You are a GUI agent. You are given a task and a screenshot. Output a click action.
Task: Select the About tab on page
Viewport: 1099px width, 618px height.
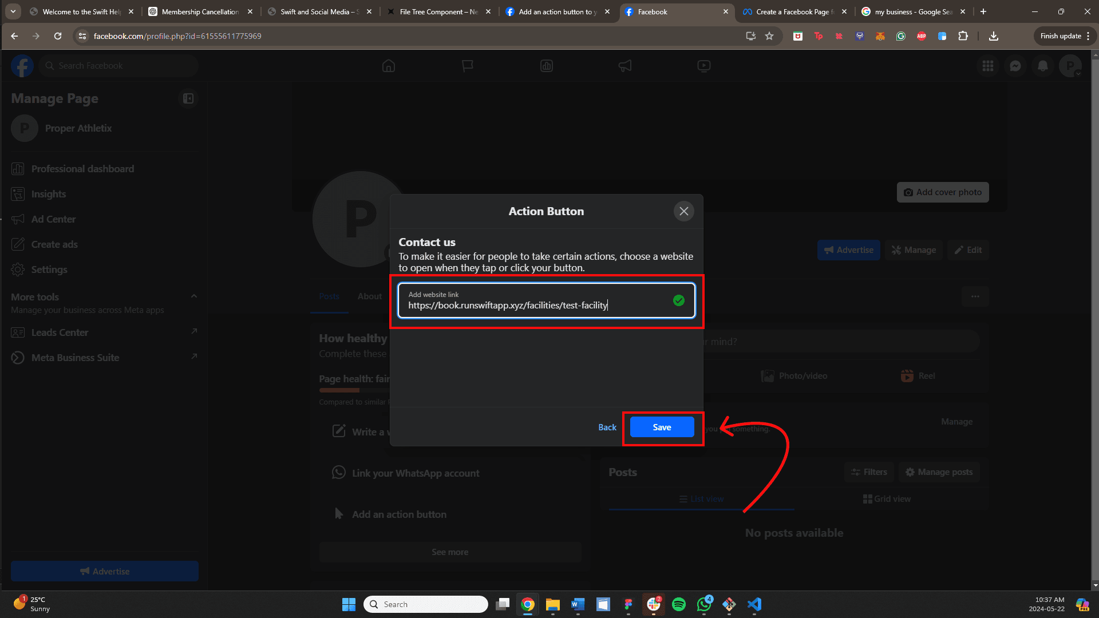(369, 296)
